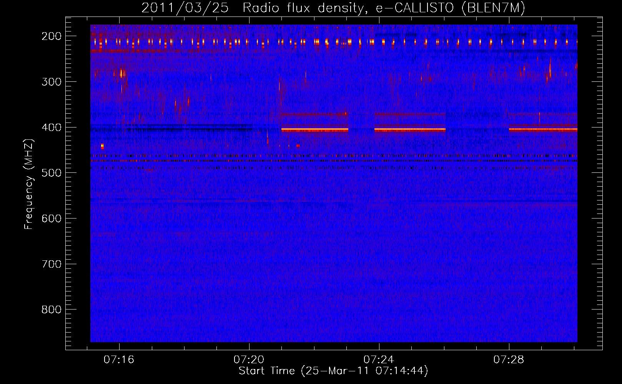622x384 pixels.
Task: Click the 300 frequency tick label
Action: (52, 82)
